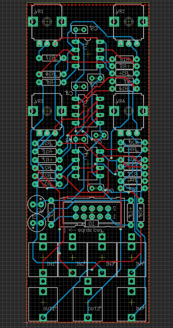This screenshot has height=328, width=173.
Task: Select the R10 resistor outline
Action: point(51,74)
